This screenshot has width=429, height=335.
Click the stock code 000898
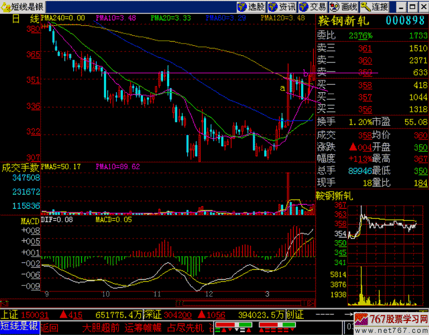coord(406,21)
